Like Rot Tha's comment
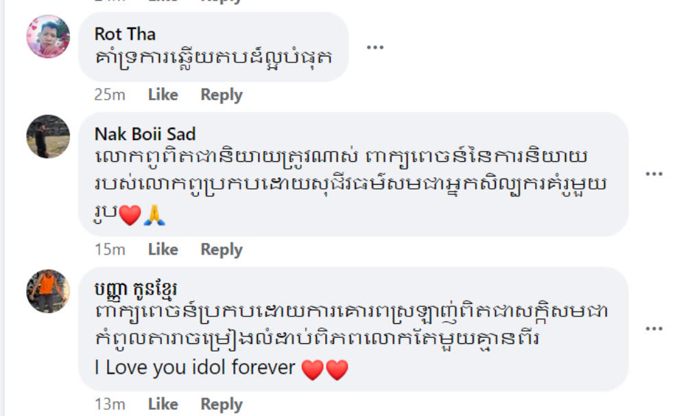This screenshot has width=686, height=416. click(x=163, y=95)
